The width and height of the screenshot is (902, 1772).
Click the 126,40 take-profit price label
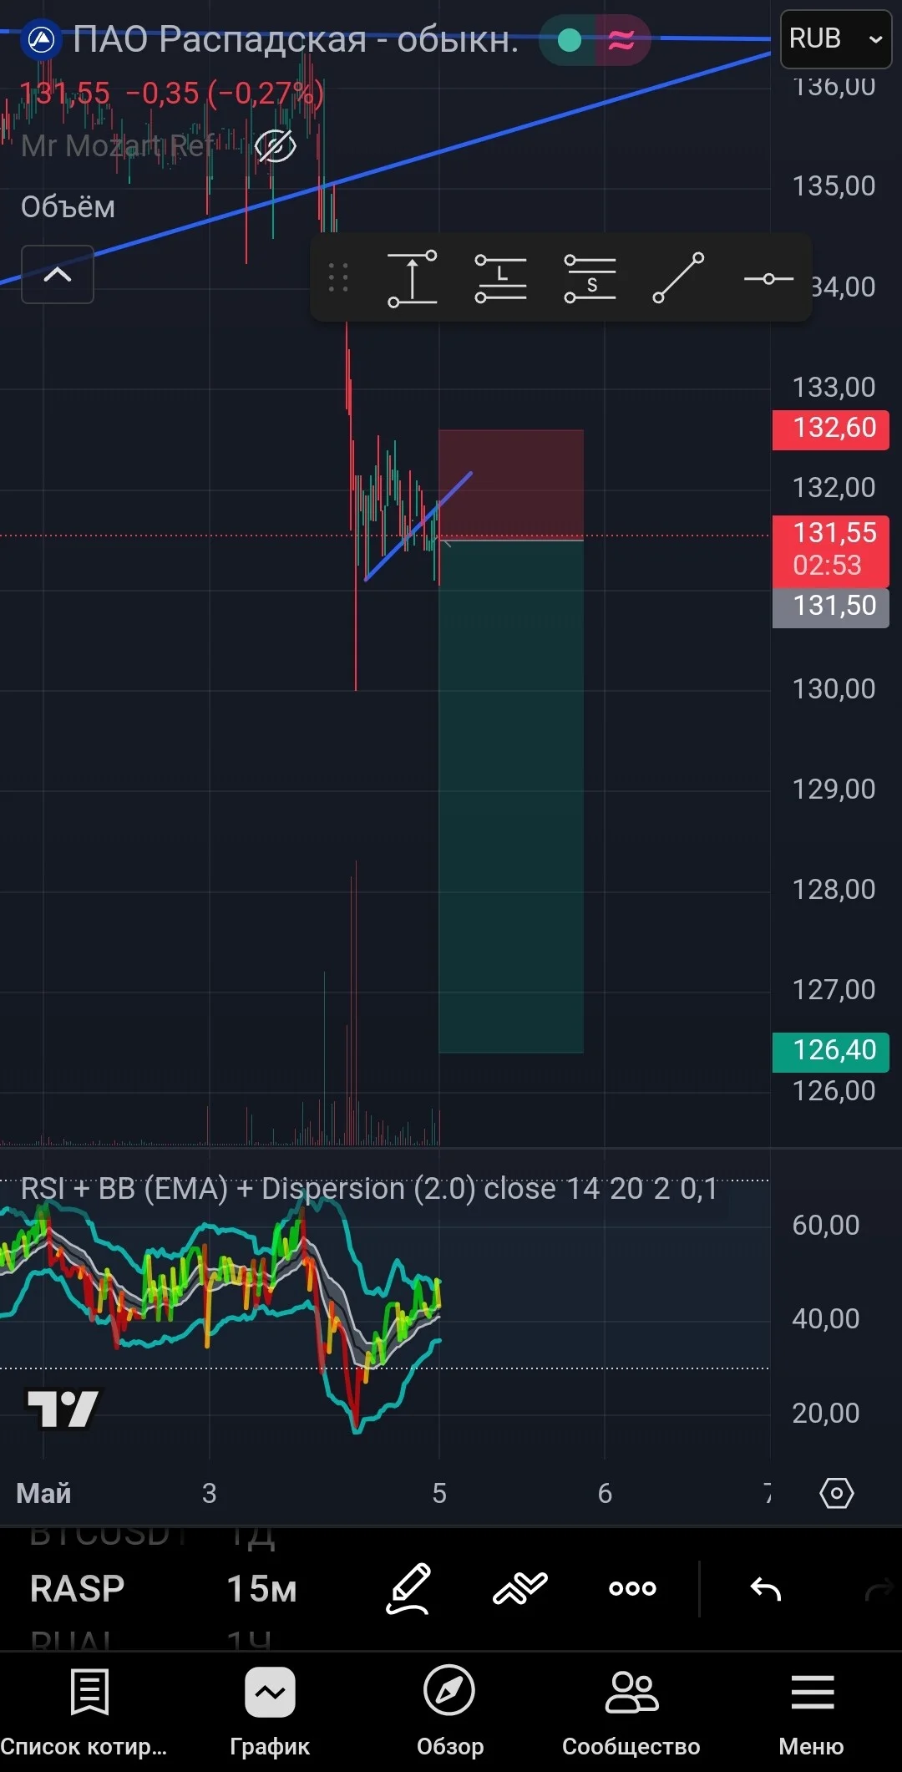(x=831, y=1052)
